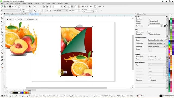
Task: Select the Text tool
Action: point(2,46)
